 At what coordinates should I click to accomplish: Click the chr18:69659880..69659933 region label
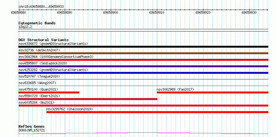tap(41, 7)
